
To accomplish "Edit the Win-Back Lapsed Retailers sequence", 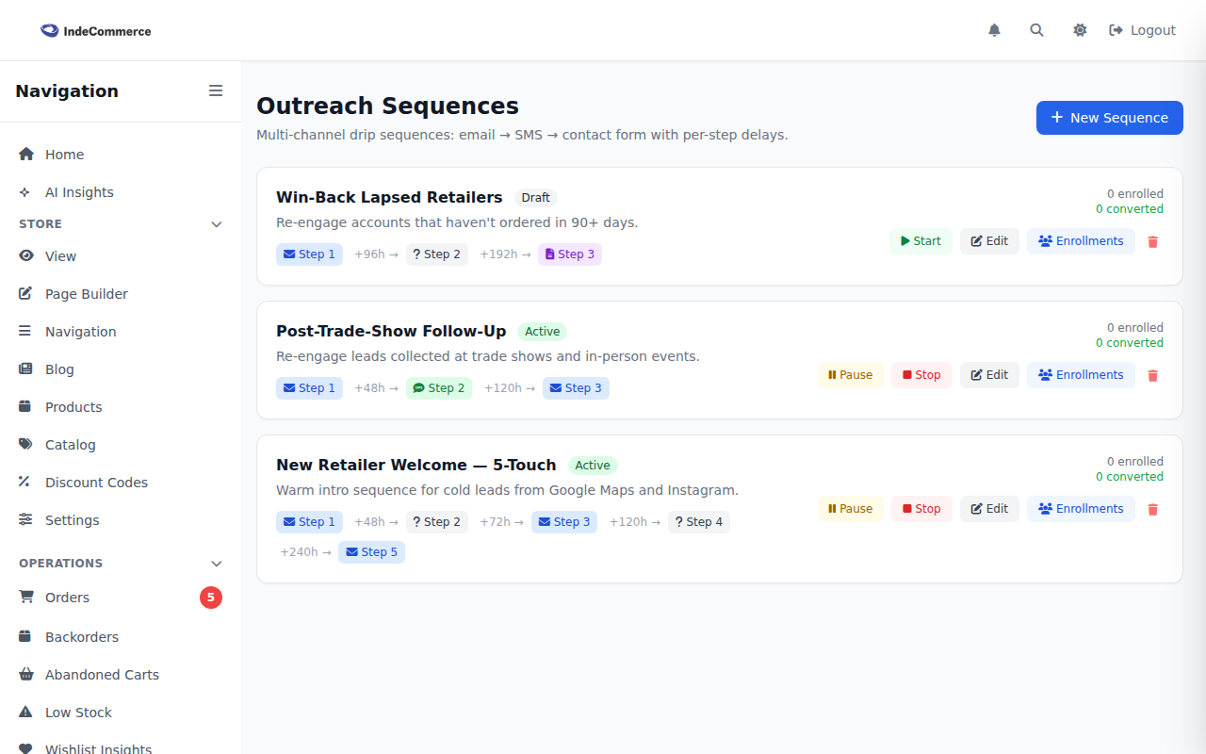I will (x=989, y=241).
